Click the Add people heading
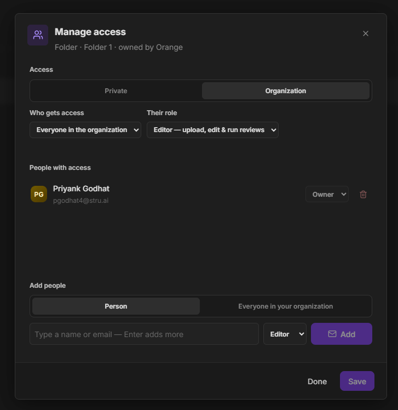398x410 pixels. [48, 285]
